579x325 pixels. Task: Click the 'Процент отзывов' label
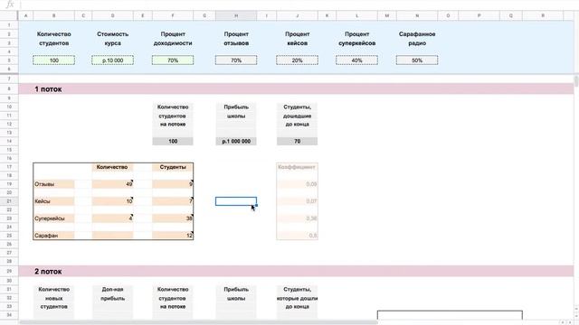[x=236, y=38]
